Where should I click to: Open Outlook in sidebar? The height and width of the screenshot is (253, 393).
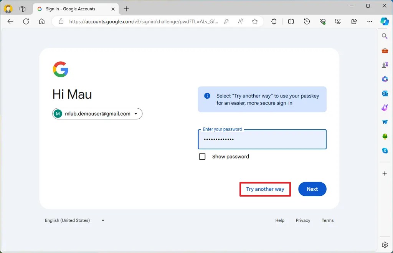pyautogui.click(x=385, y=94)
